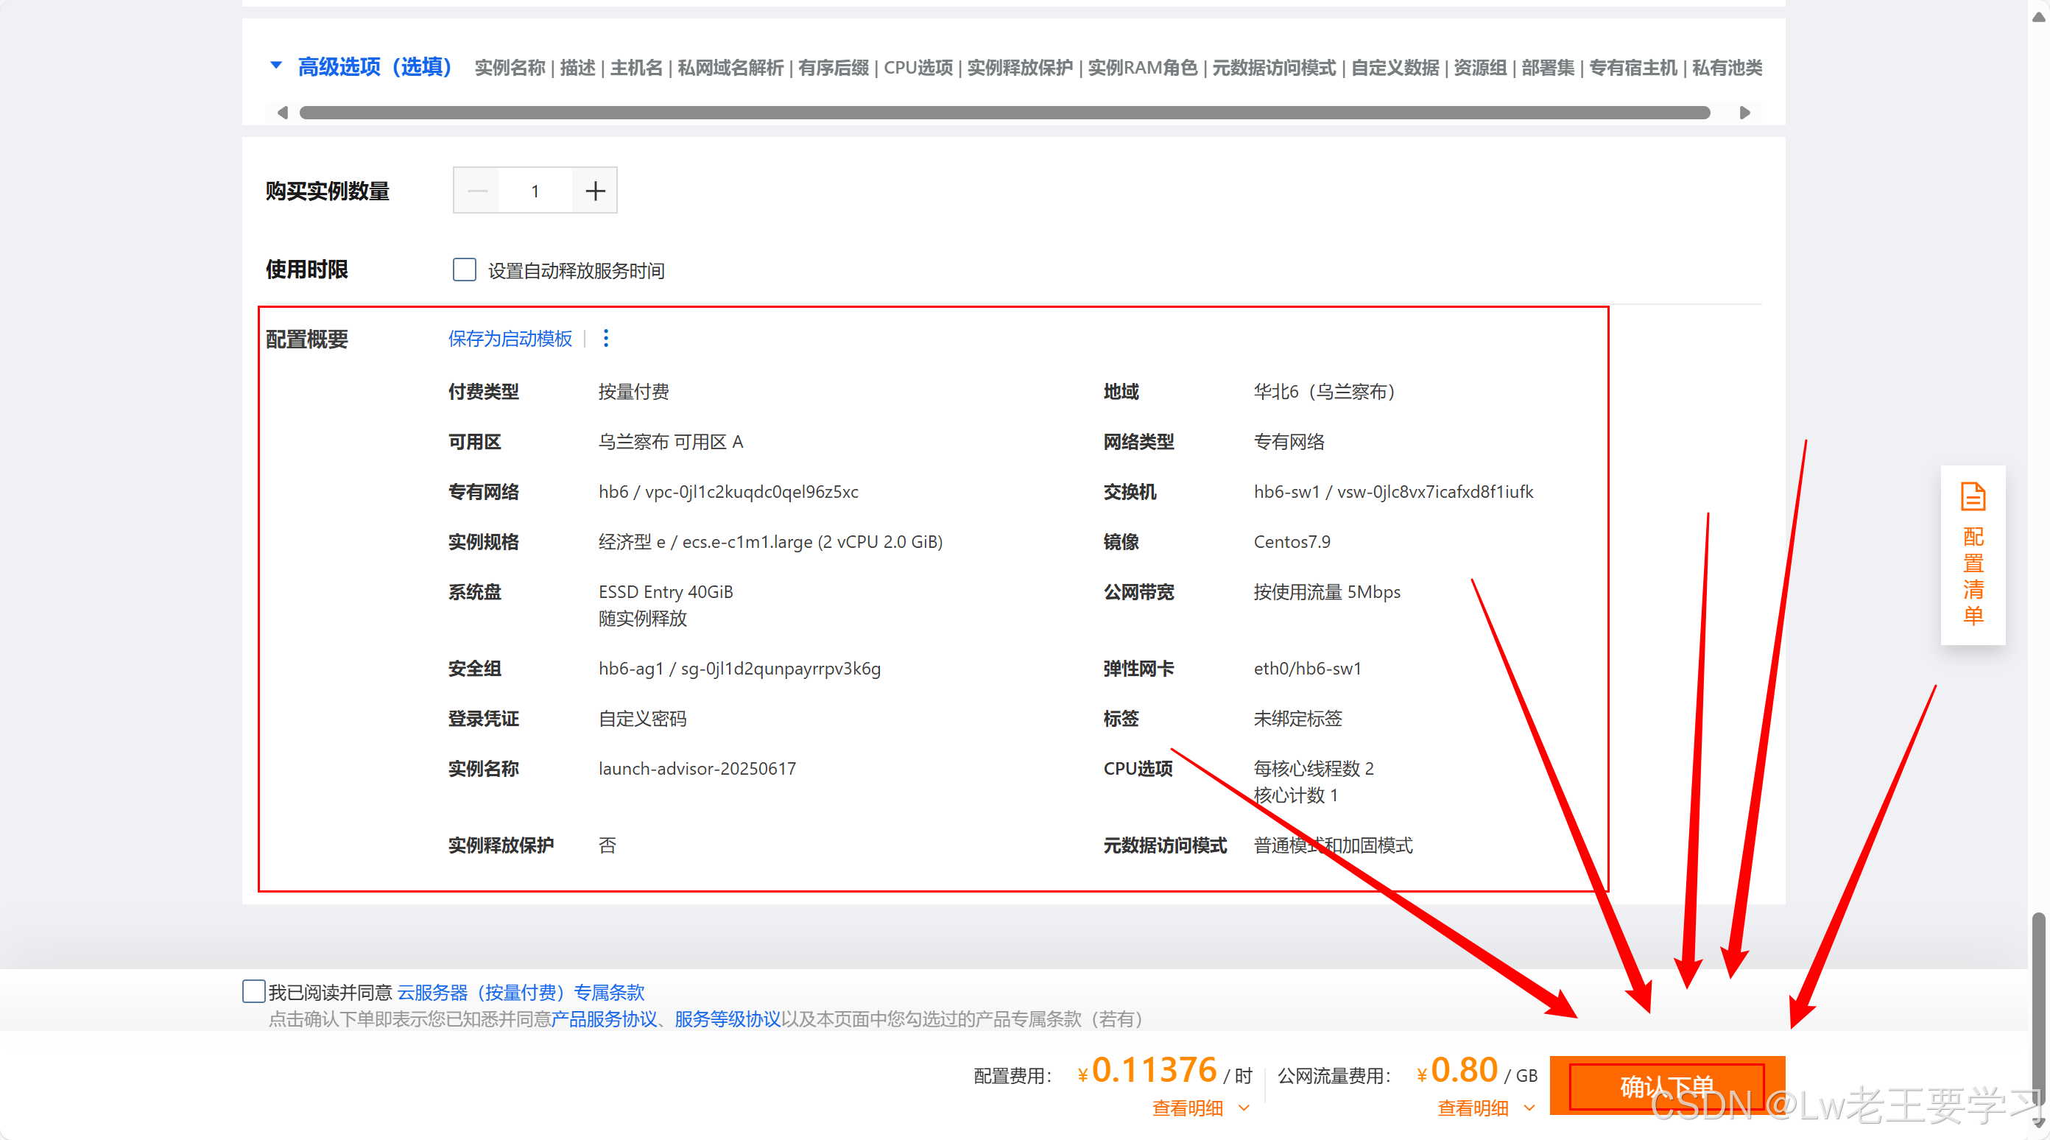Collapse the 高级选项 (选填) section triangle
2050x1140 pixels.
click(x=276, y=66)
